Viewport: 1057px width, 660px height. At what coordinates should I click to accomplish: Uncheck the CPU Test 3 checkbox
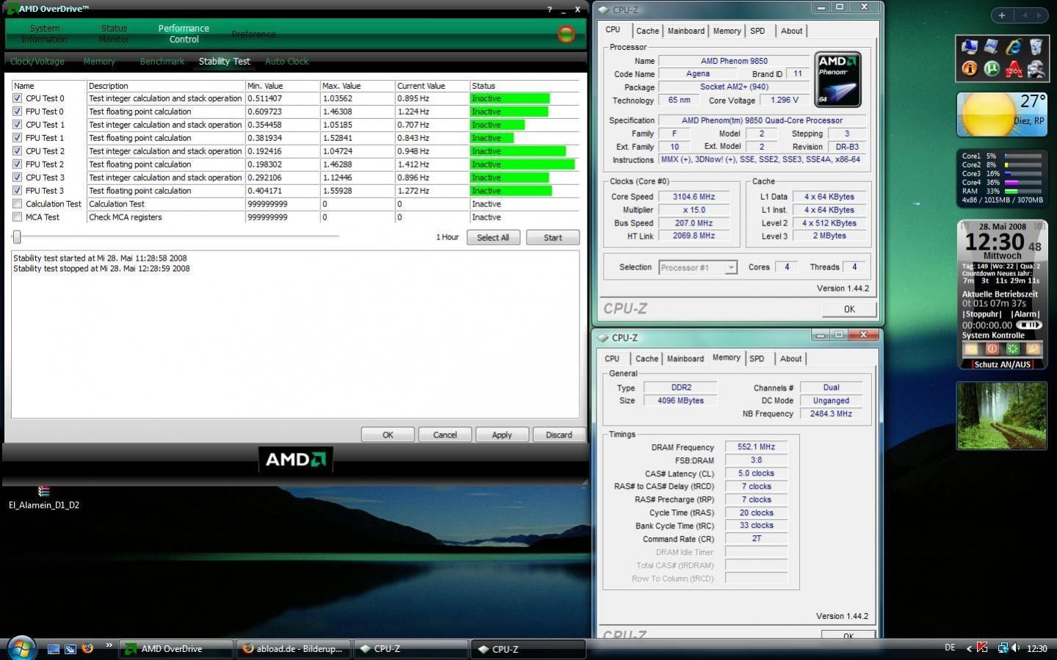click(x=17, y=178)
